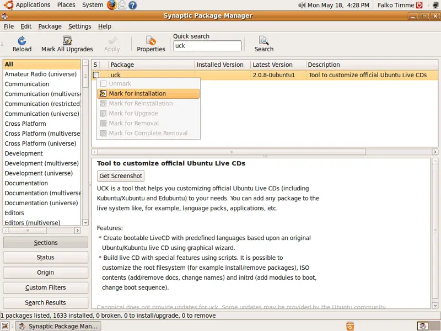Sort by the Description column header
This screenshot has height=331, width=441.
(x=372, y=65)
